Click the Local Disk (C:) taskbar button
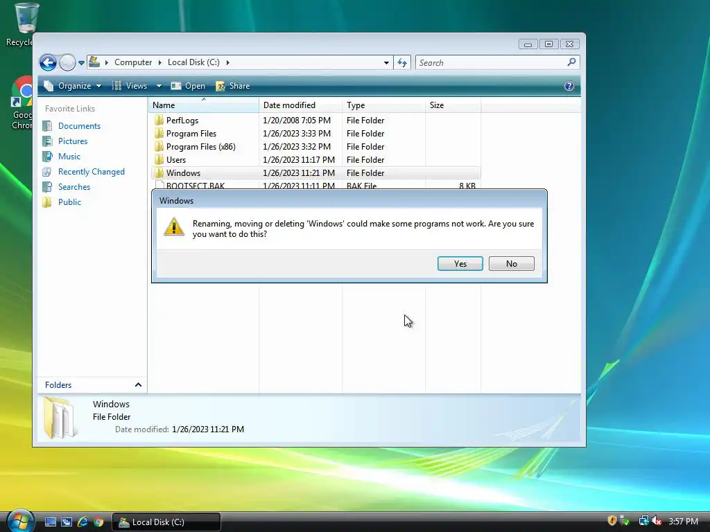 coord(166,522)
